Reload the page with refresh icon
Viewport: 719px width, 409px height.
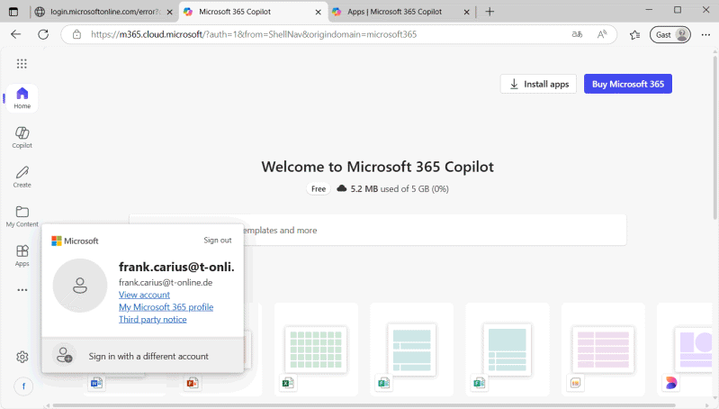(x=43, y=34)
